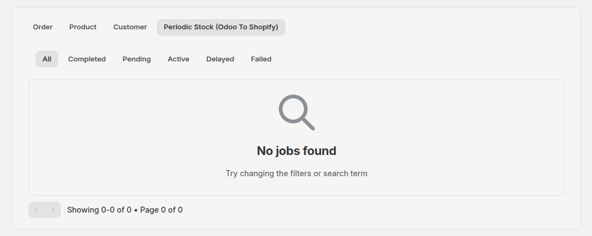Viewport: 592px width, 236px height.
Task: Click the "No jobs found" heading
Action: tap(296, 151)
